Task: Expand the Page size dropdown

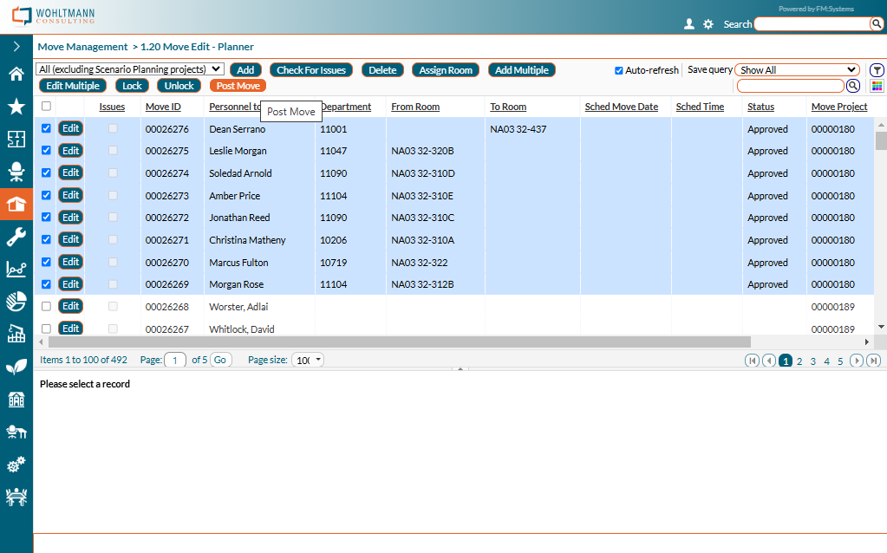Action: pyautogui.click(x=308, y=360)
